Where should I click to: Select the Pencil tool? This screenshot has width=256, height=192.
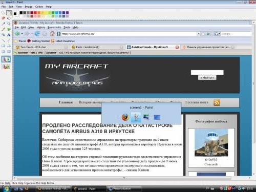tap(3, 29)
